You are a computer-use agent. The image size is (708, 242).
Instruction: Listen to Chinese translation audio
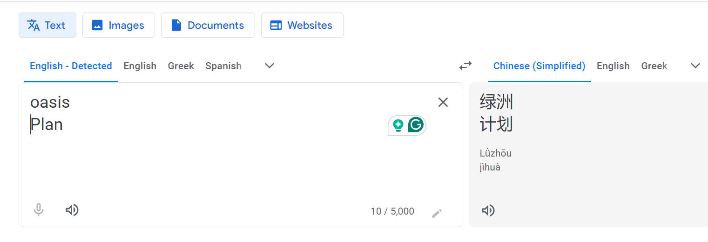[x=488, y=211]
